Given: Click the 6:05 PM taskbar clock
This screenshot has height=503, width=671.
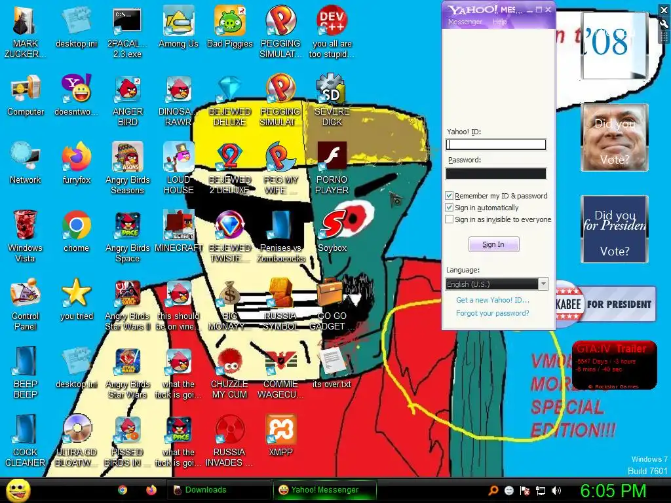Looking at the screenshot, I should pyautogui.click(x=613, y=491).
